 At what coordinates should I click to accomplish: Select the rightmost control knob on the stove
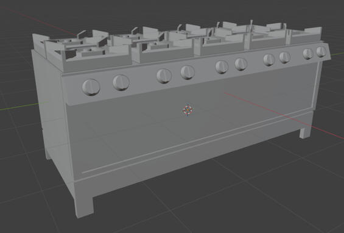pyautogui.click(x=321, y=52)
